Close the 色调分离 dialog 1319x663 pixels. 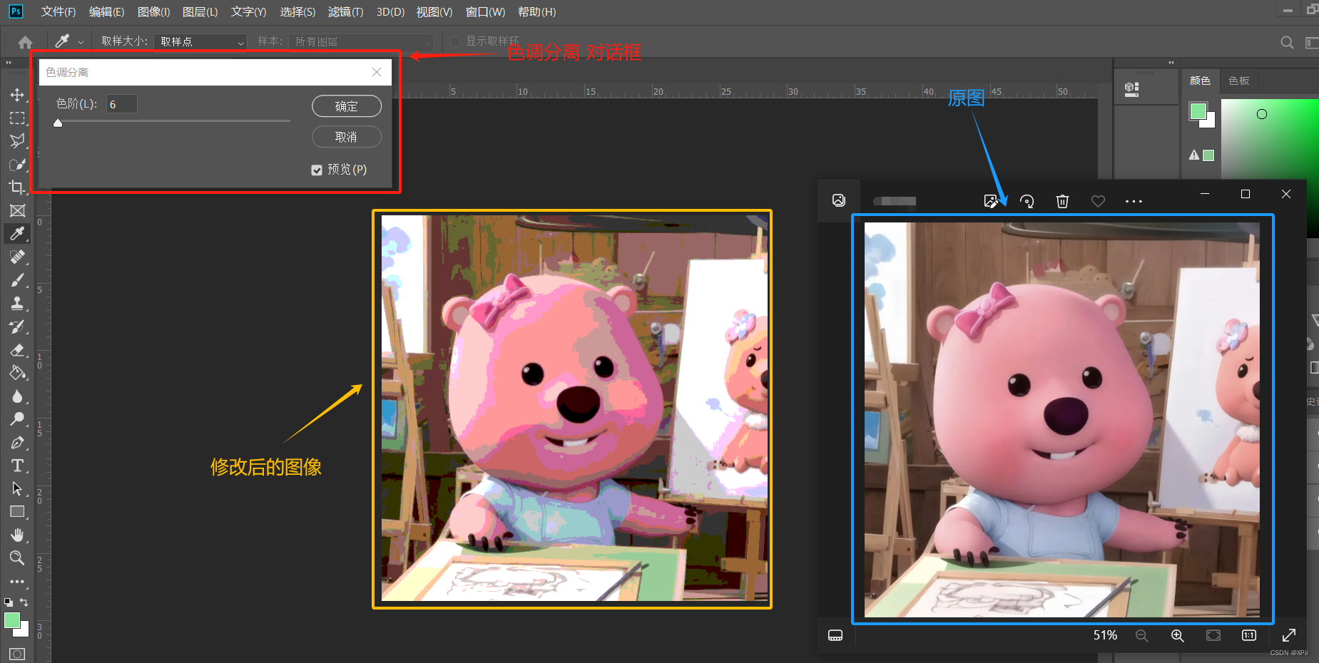pyautogui.click(x=377, y=72)
